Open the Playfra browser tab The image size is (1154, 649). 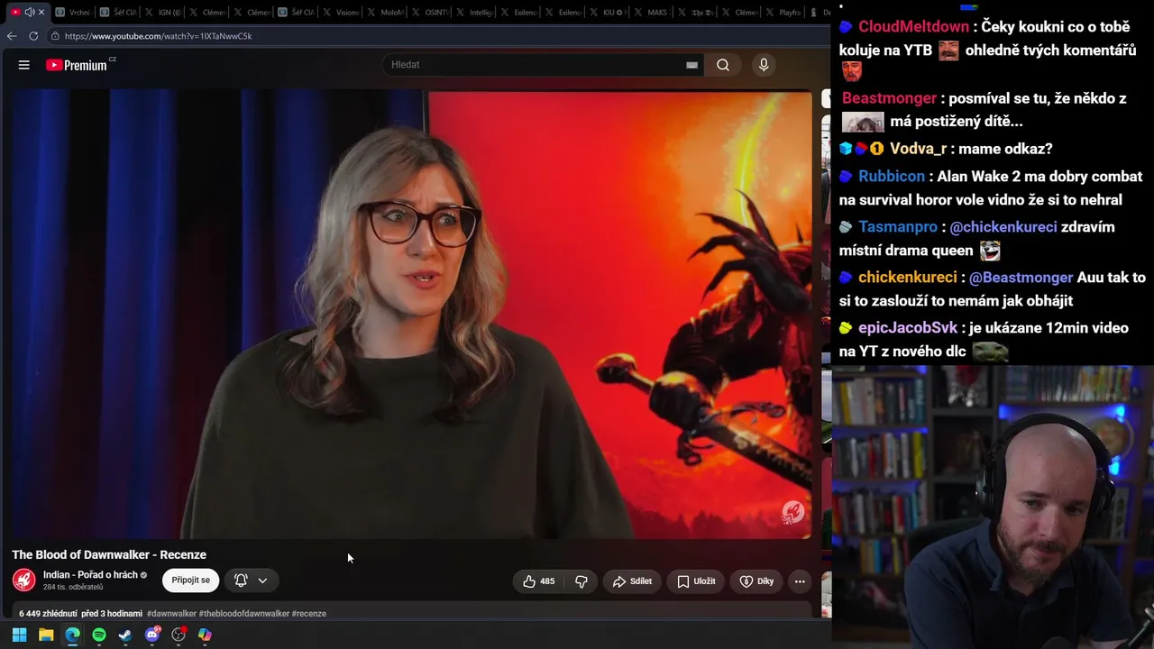point(783,12)
